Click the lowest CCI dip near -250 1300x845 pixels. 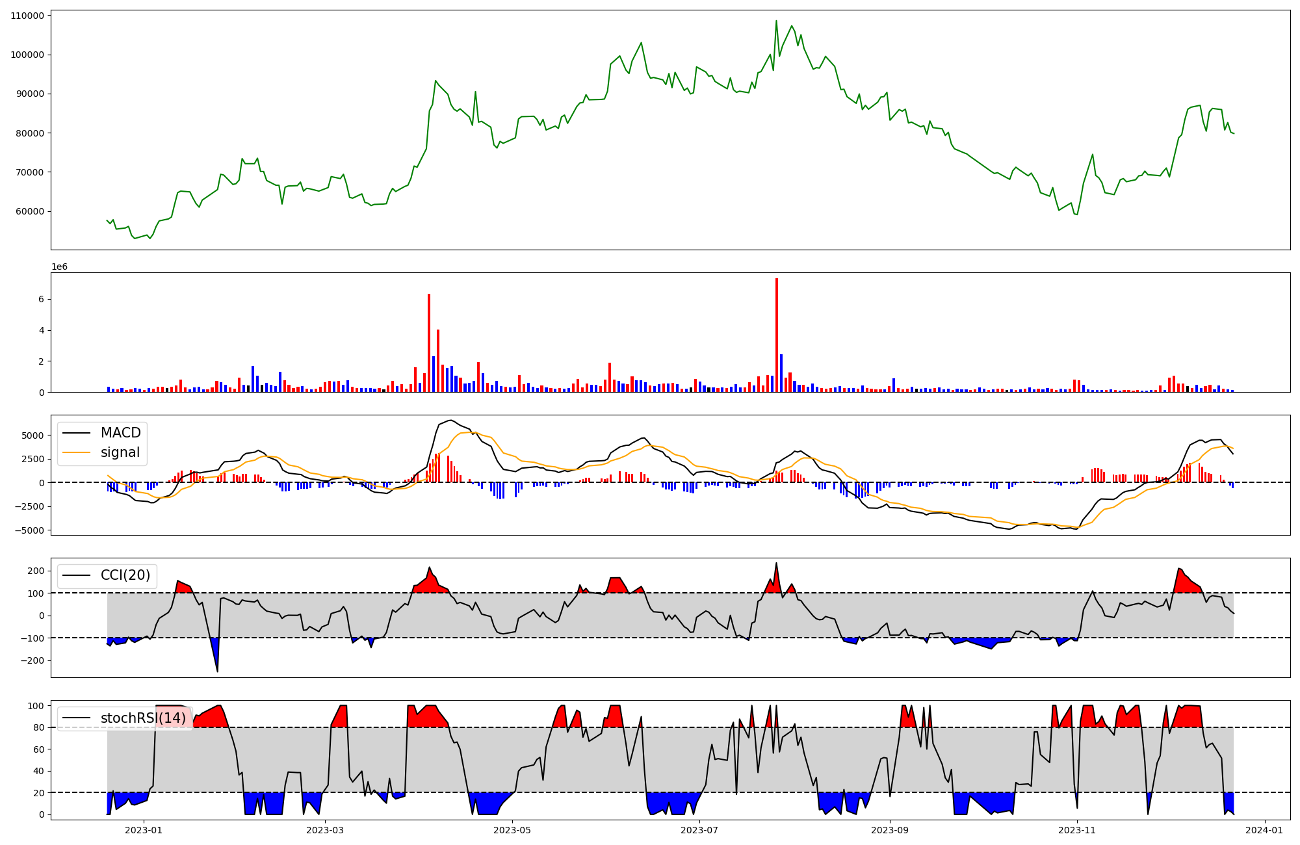click(217, 671)
